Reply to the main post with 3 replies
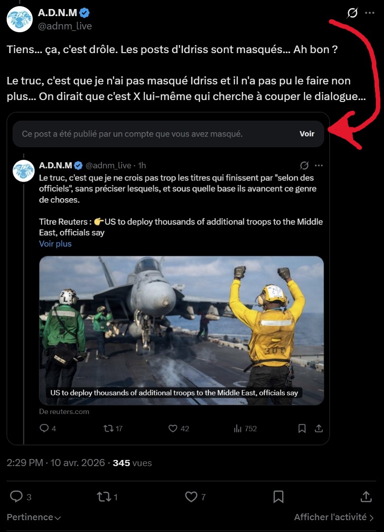 17,496
